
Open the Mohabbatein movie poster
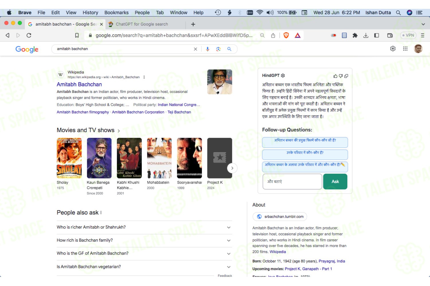pyautogui.click(x=159, y=158)
